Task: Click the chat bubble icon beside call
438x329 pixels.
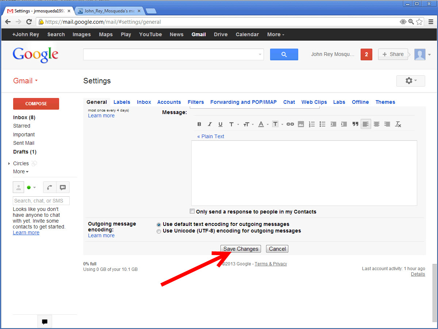Action: (63, 188)
